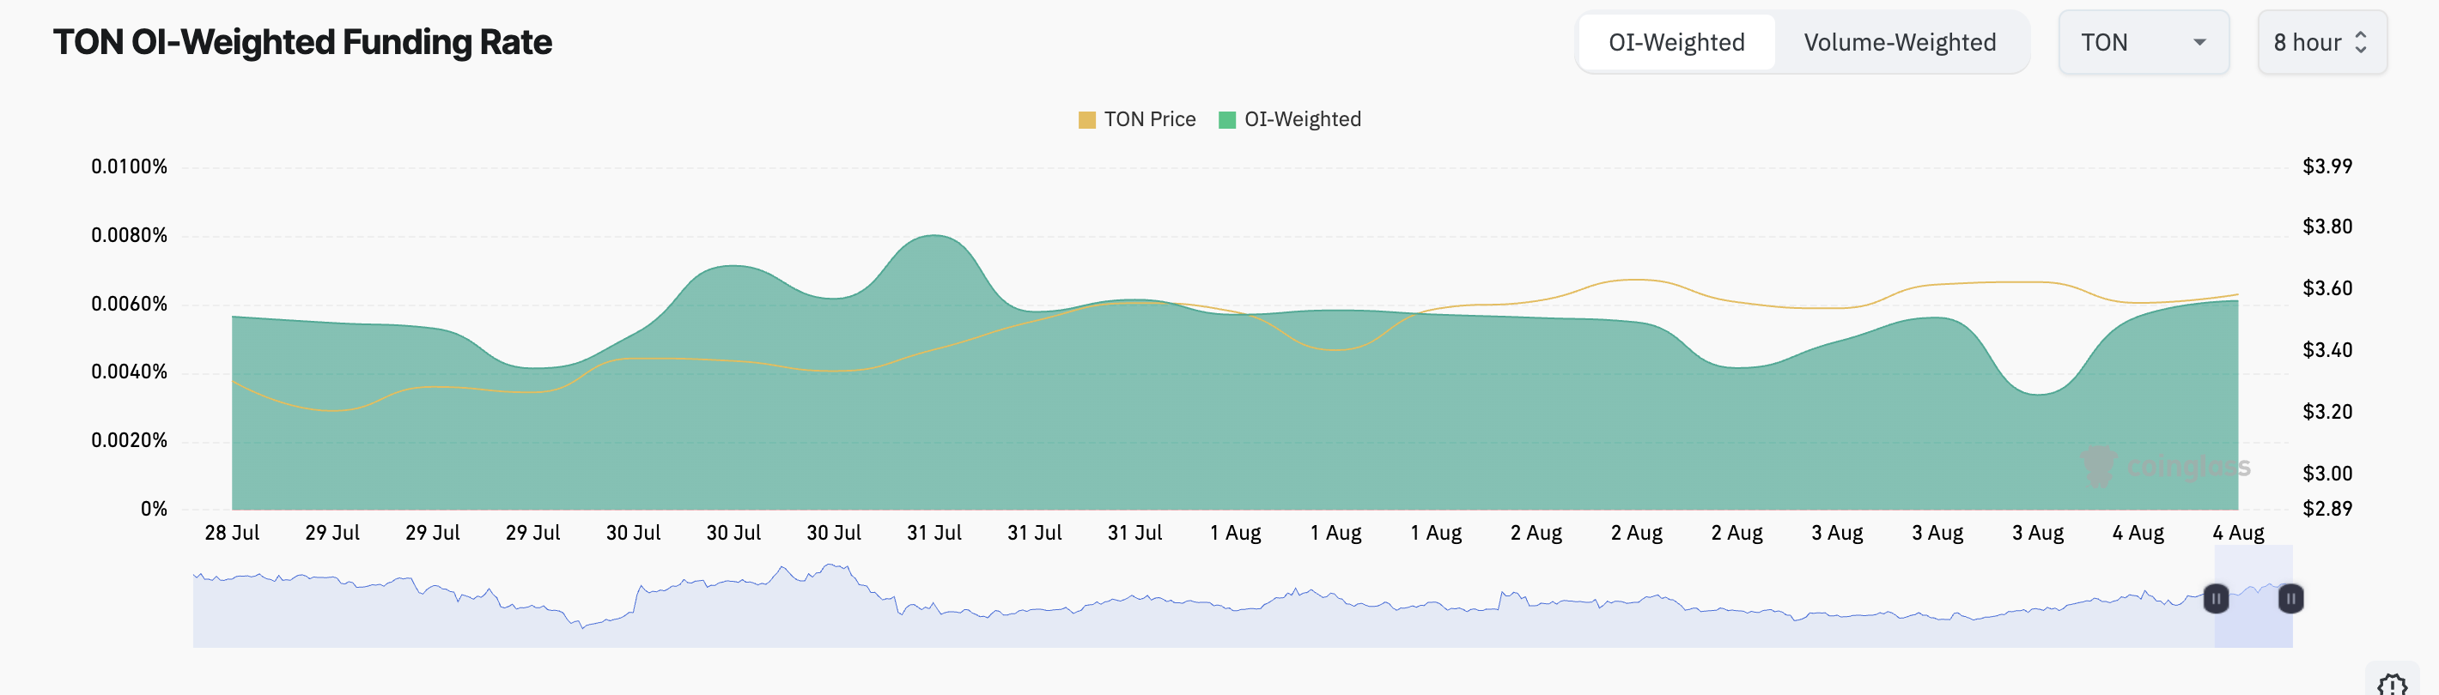The width and height of the screenshot is (2439, 695).
Task: Select the OI-Weighted tab
Action: pyautogui.click(x=1676, y=41)
